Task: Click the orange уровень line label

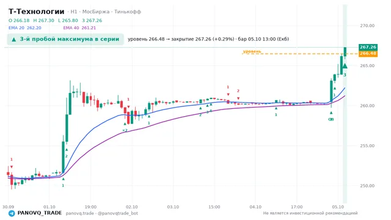Action: coord(252,51)
